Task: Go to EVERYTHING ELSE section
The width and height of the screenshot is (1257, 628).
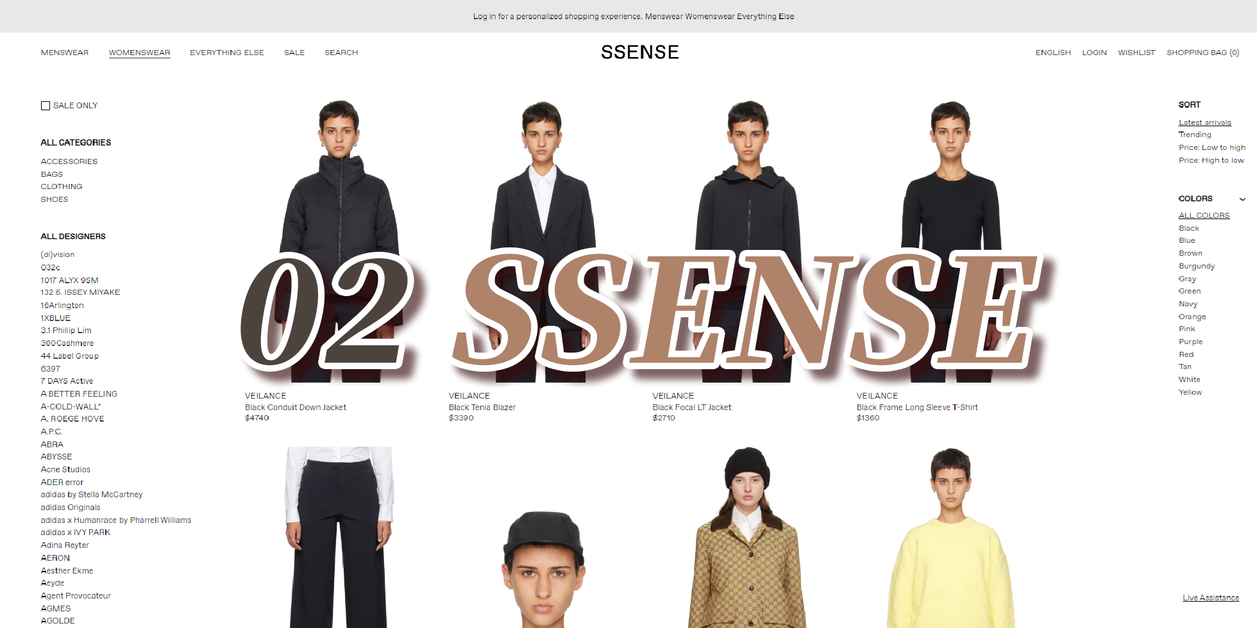Action: (x=227, y=53)
